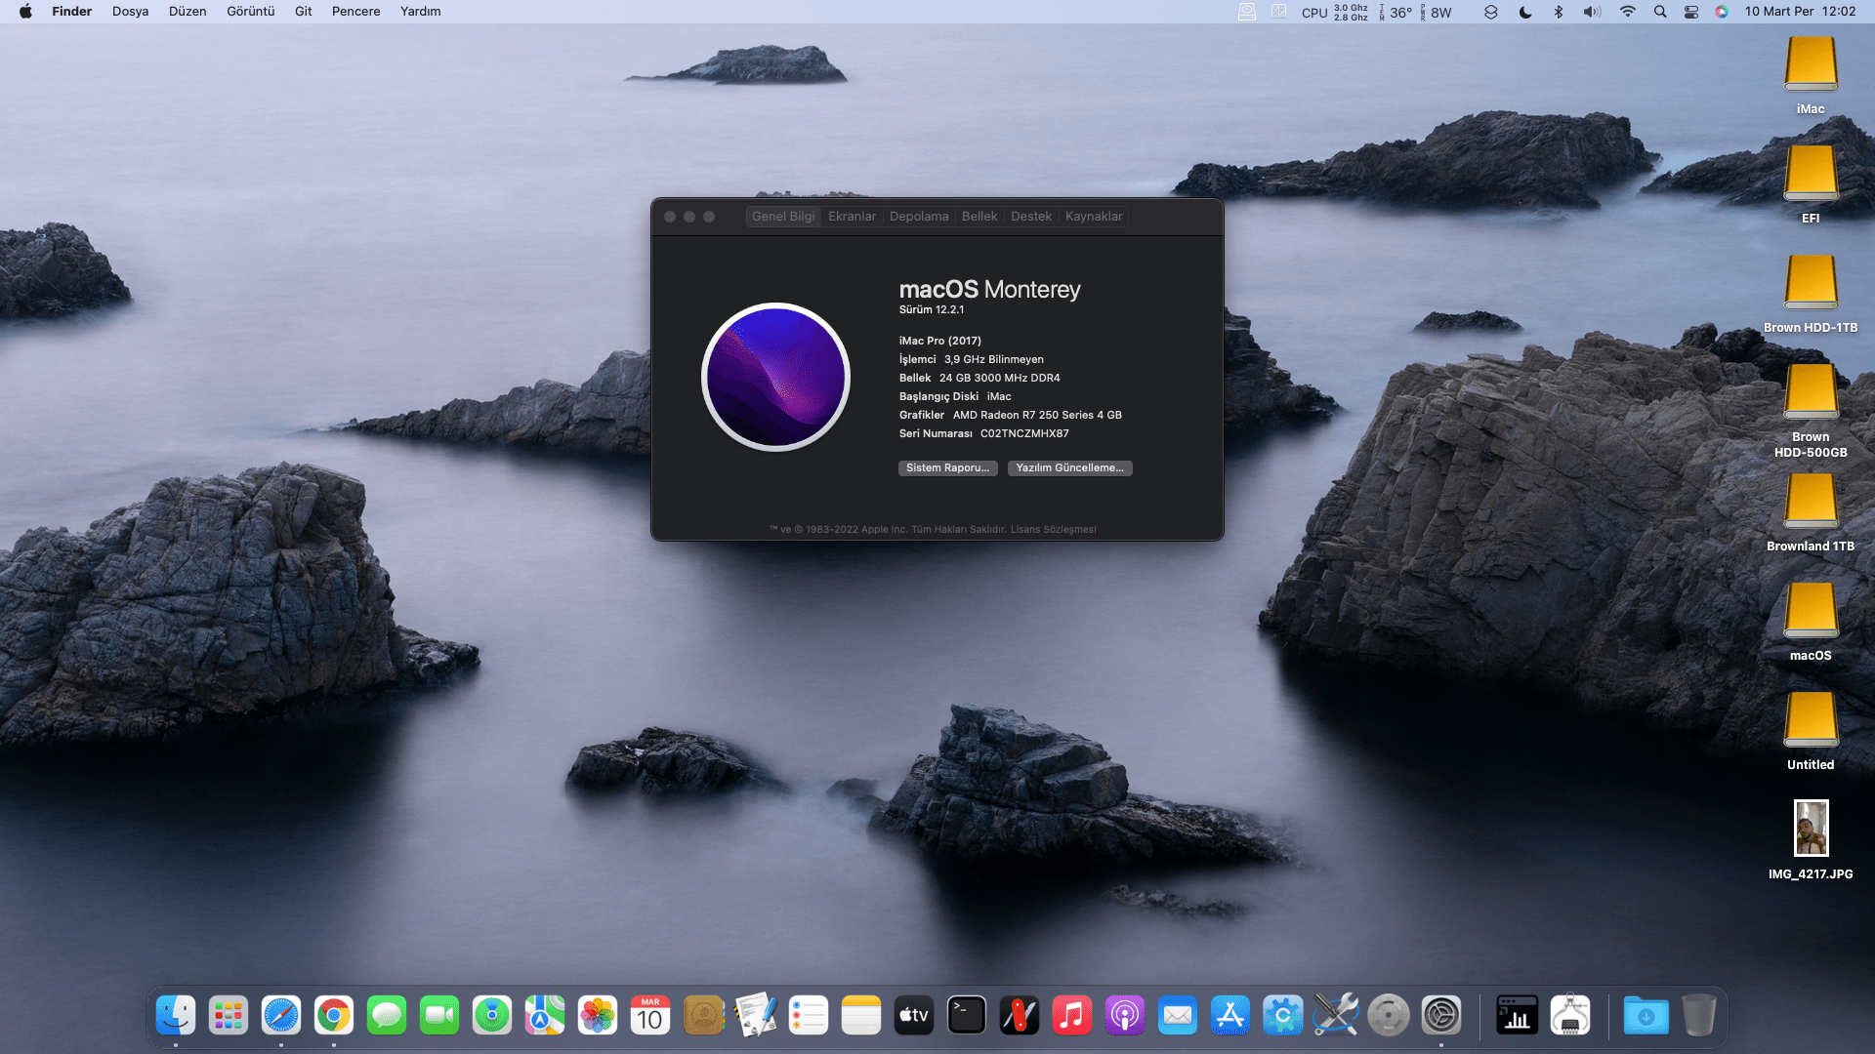1875x1054 pixels.
Task: Open the Dosya menu
Action: [x=130, y=12]
